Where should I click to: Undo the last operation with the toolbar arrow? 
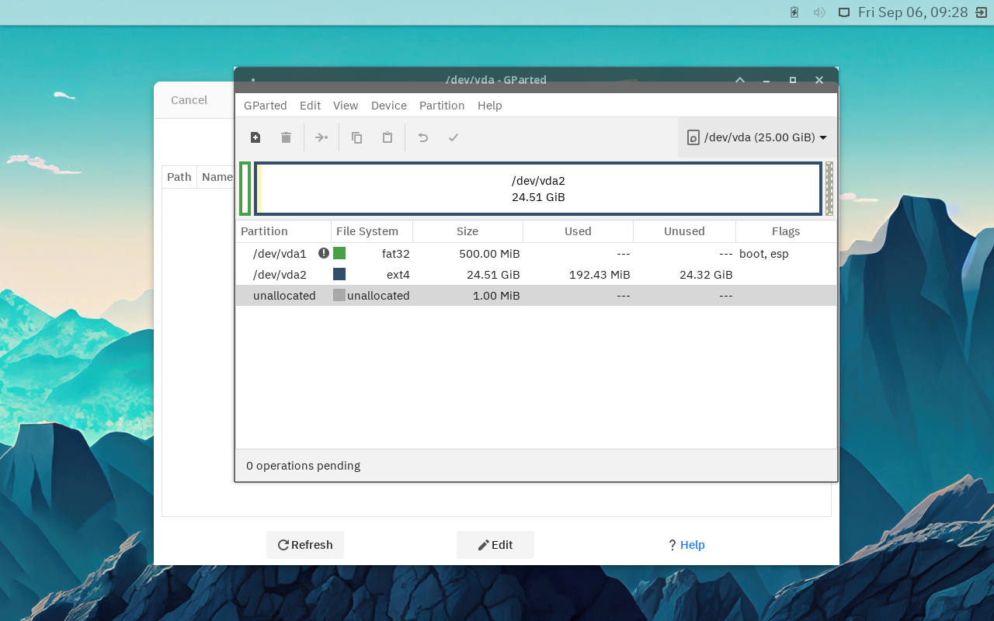[422, 137]
